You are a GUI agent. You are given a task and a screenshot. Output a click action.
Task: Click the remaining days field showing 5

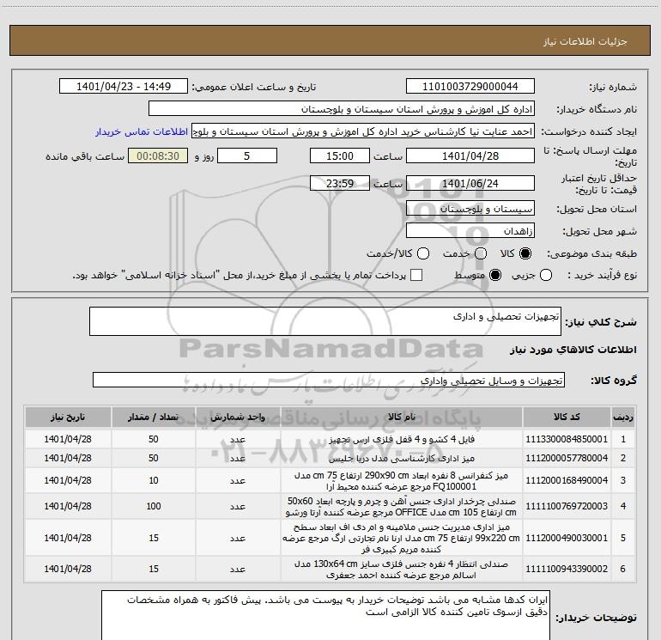coord(247,155)
